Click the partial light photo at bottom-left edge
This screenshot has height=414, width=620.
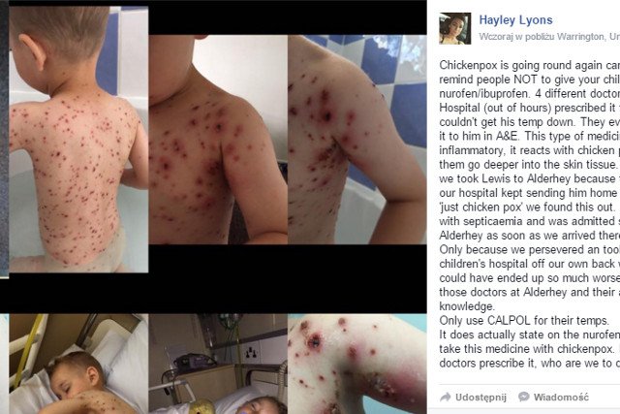(4, 364)
